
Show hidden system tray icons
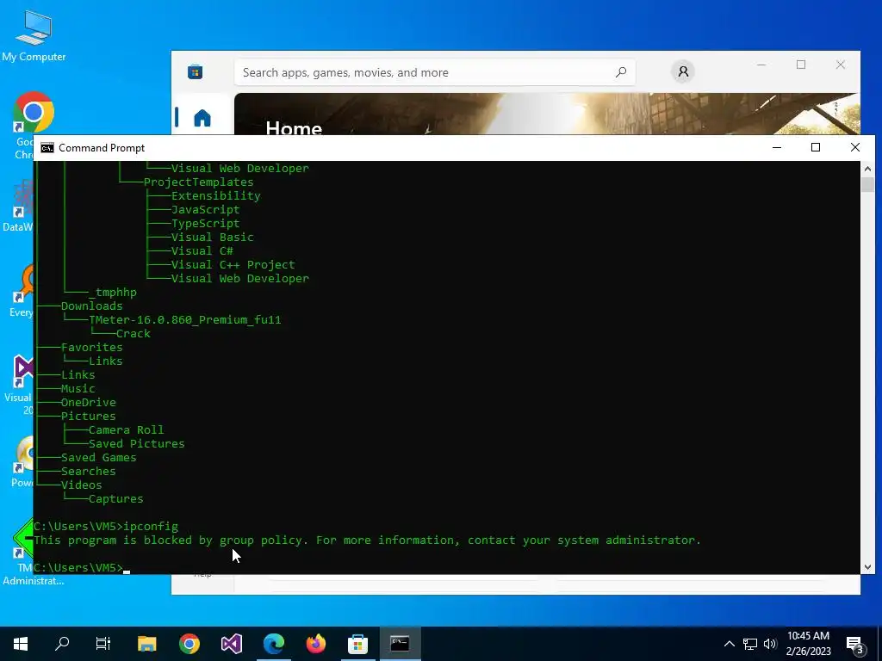[x=729, y=644]
